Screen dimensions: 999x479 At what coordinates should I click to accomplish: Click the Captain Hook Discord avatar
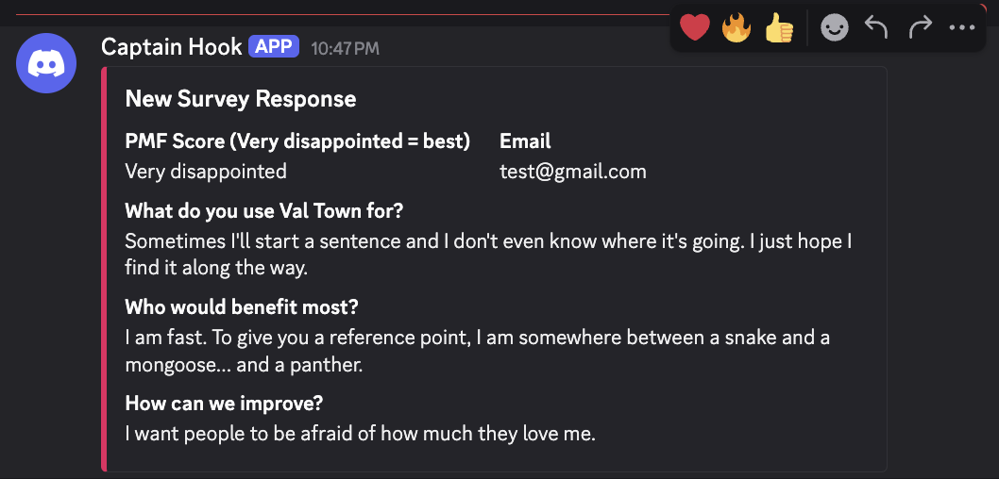tap(46, 63)
